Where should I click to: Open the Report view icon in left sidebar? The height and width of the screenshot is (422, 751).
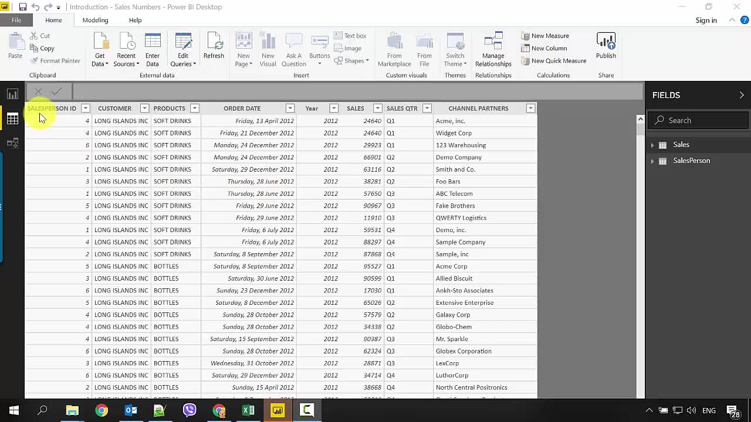click(12, 94)
